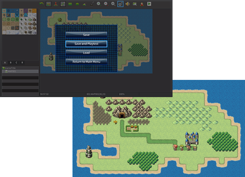Click the Actual Size zoom icon

(x=113, y=4)
